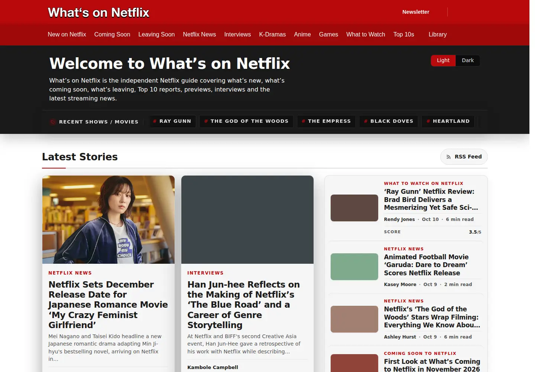
Task: Open the RSS Feed button
Action: point(464,157)
